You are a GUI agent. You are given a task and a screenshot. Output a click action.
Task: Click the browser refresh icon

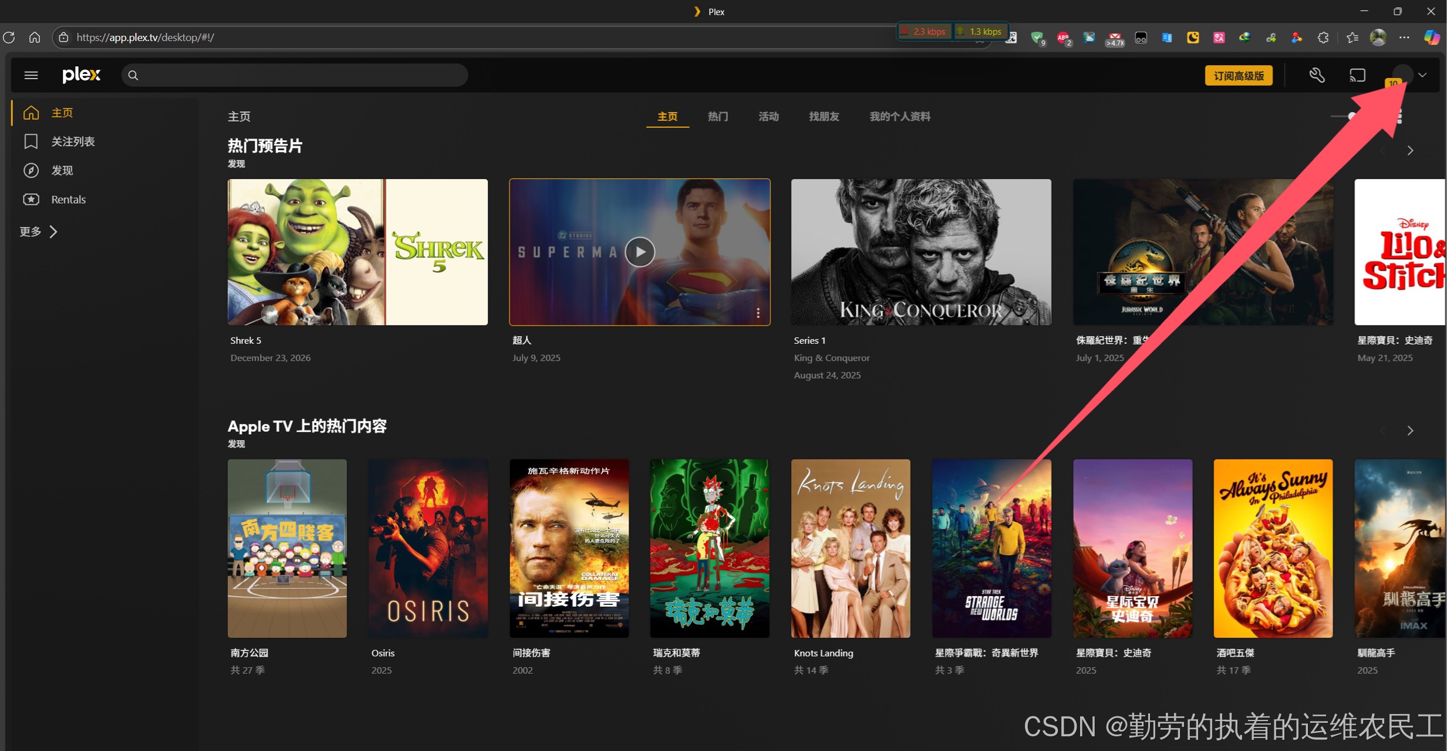[x=9, y=38]
